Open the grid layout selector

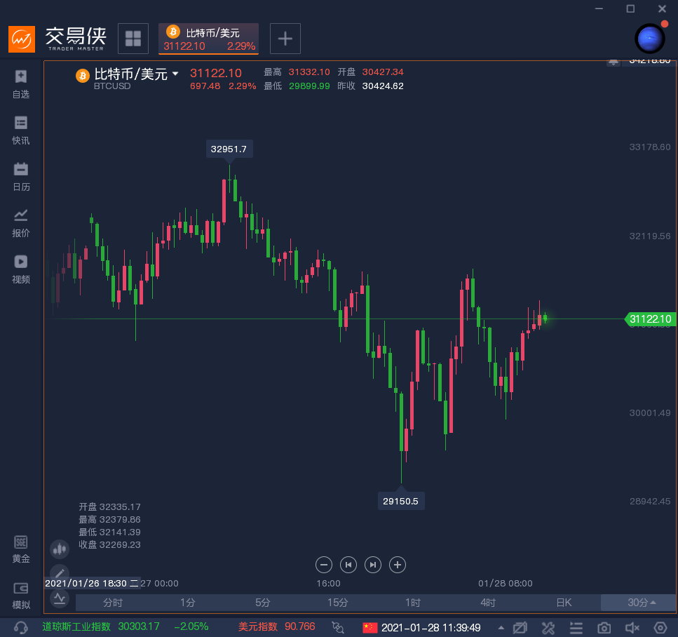(x=133, y=38)
